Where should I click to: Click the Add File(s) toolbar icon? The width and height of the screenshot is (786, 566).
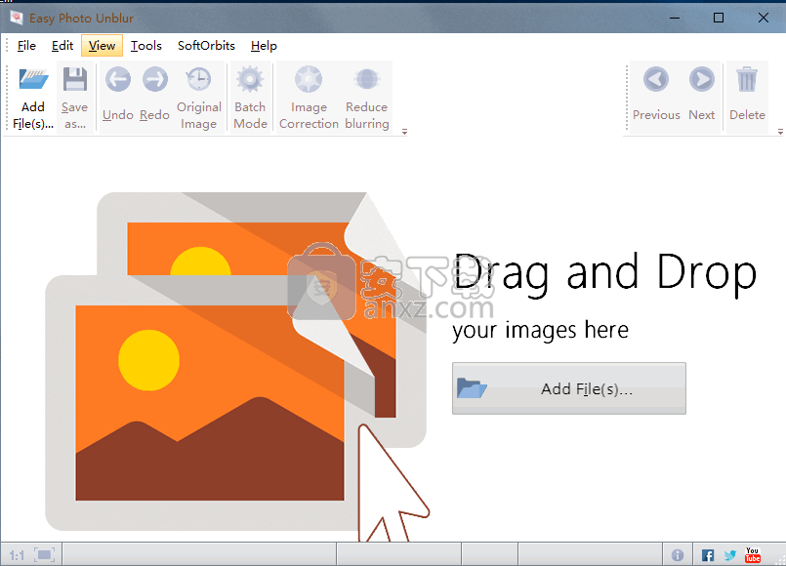click(x=33, y=80)
